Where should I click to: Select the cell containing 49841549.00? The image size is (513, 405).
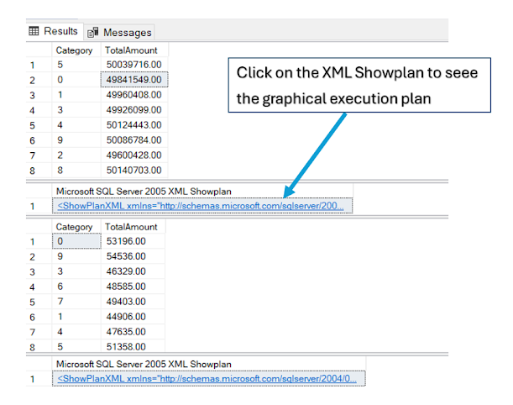pyautogui.click(x=133, y=79)
